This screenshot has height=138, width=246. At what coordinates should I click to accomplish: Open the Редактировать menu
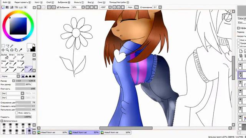[x=23, y=2]
